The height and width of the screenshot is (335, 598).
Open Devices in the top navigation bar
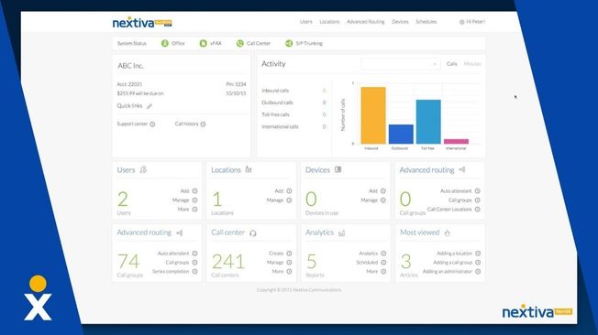point(400,22)
